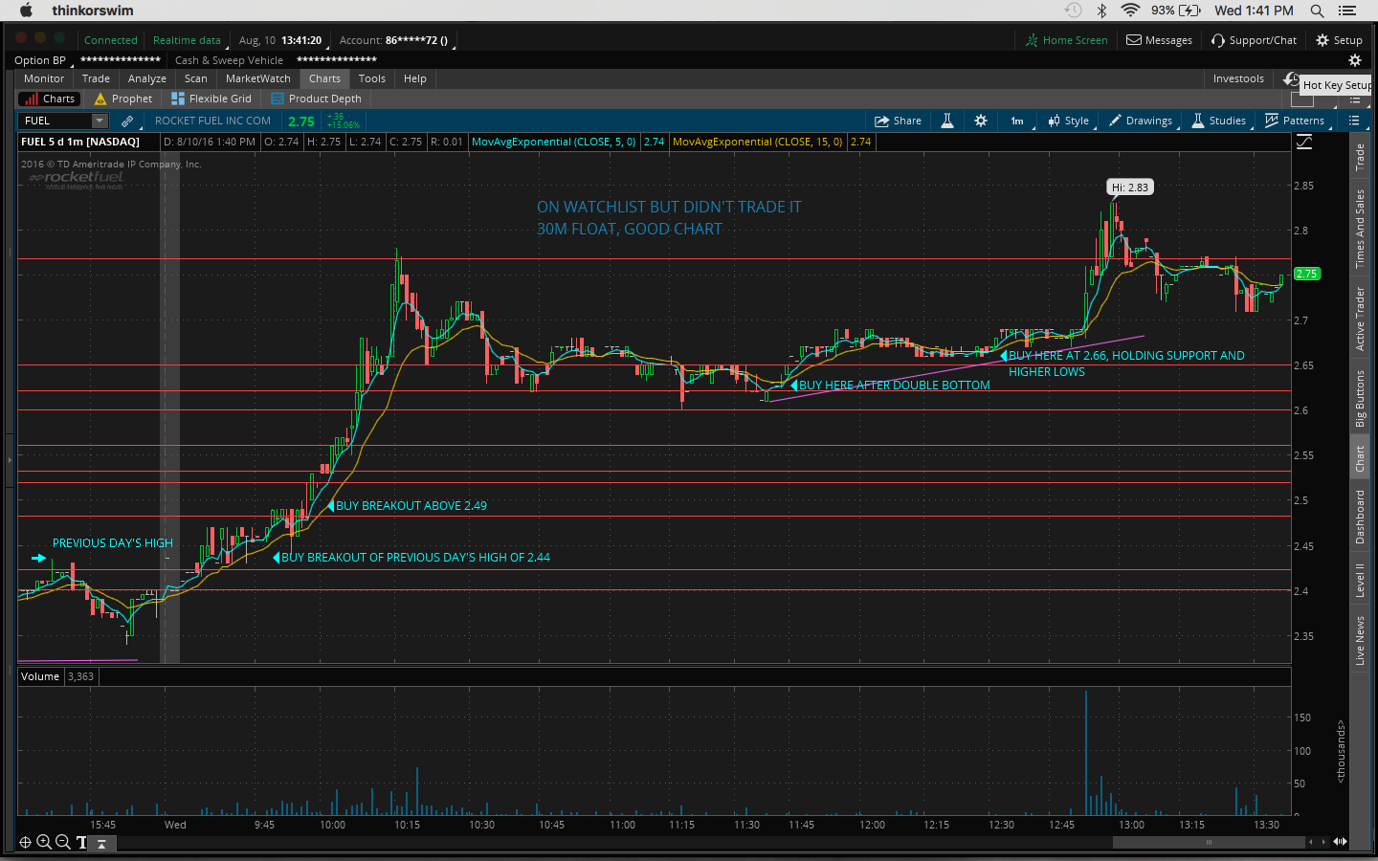Open Time Machine menu bar icon
The image size is (1378, 861).
tap(1074, 11)
